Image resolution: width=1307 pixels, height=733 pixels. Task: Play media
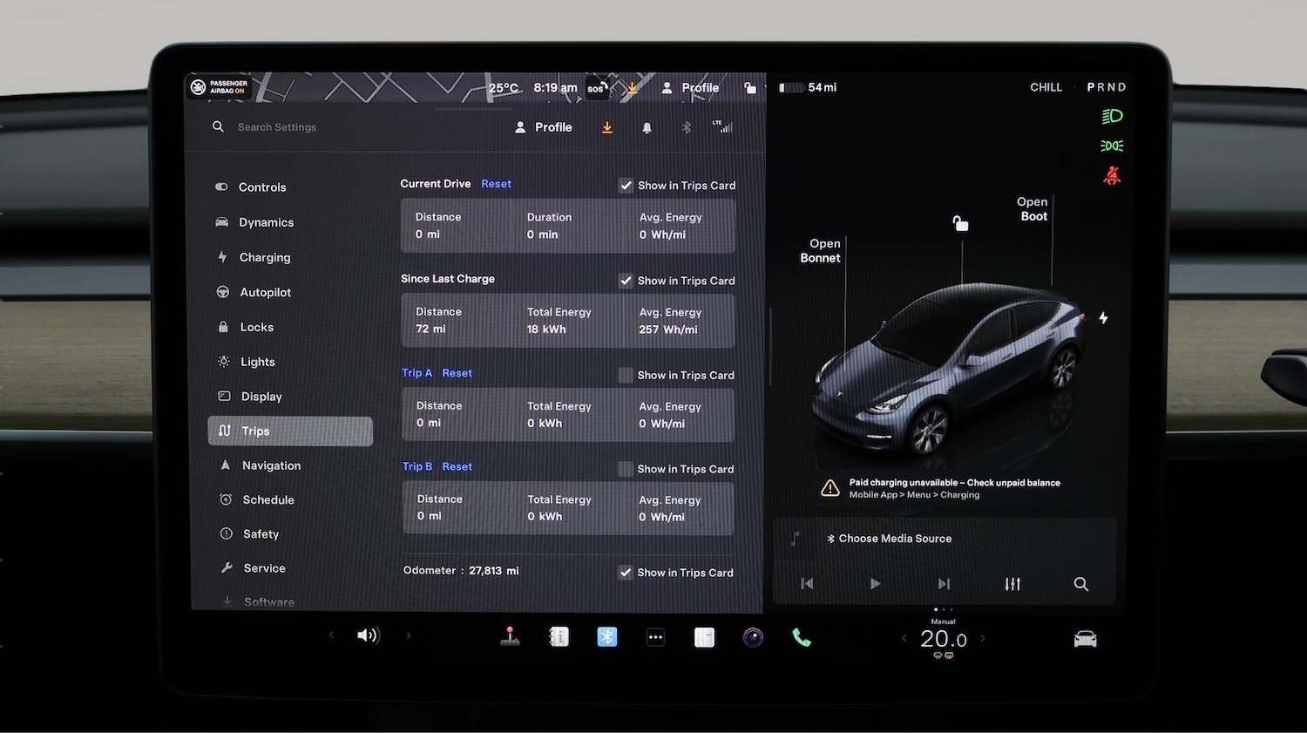[x=875, y=584]
